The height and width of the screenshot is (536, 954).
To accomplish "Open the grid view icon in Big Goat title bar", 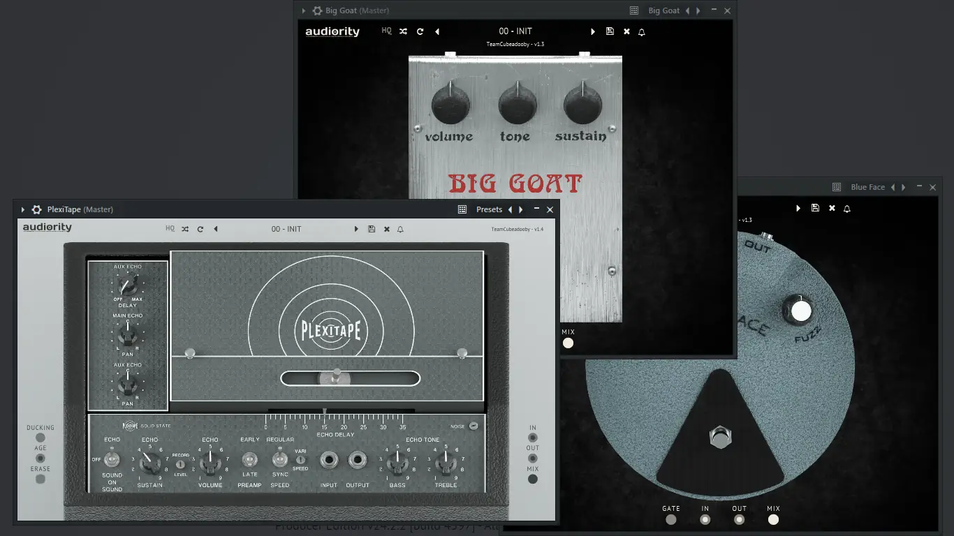I will click(x=634, y=10).
